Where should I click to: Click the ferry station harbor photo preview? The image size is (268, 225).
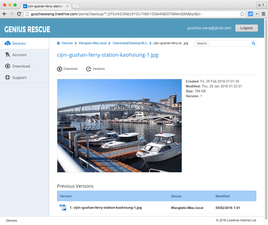[119, 126]
